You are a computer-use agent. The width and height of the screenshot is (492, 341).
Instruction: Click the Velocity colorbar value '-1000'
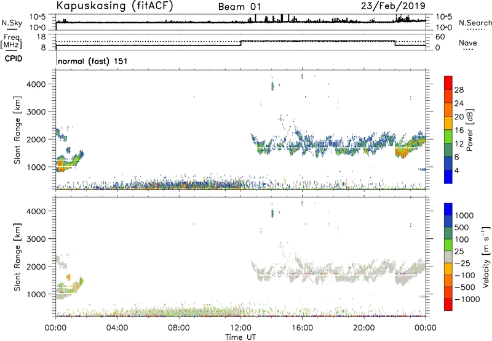(x=467, y=299)
